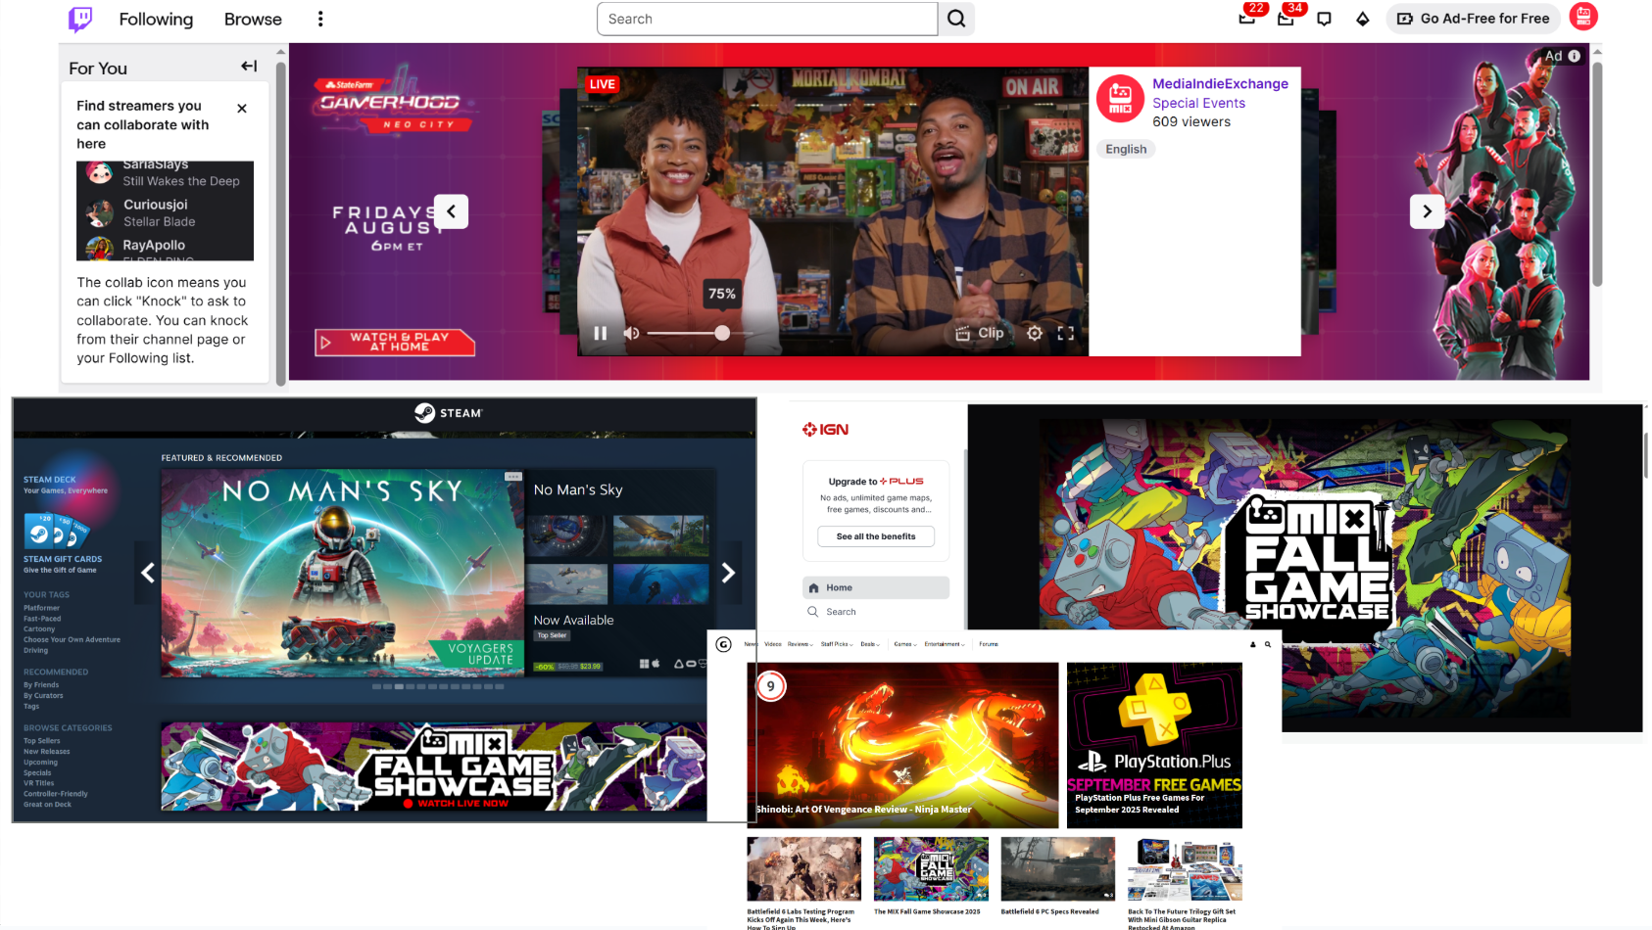Collapse the For You sidebar
The width and height of the screenshot is (1652, 930).
pos(250,66)
